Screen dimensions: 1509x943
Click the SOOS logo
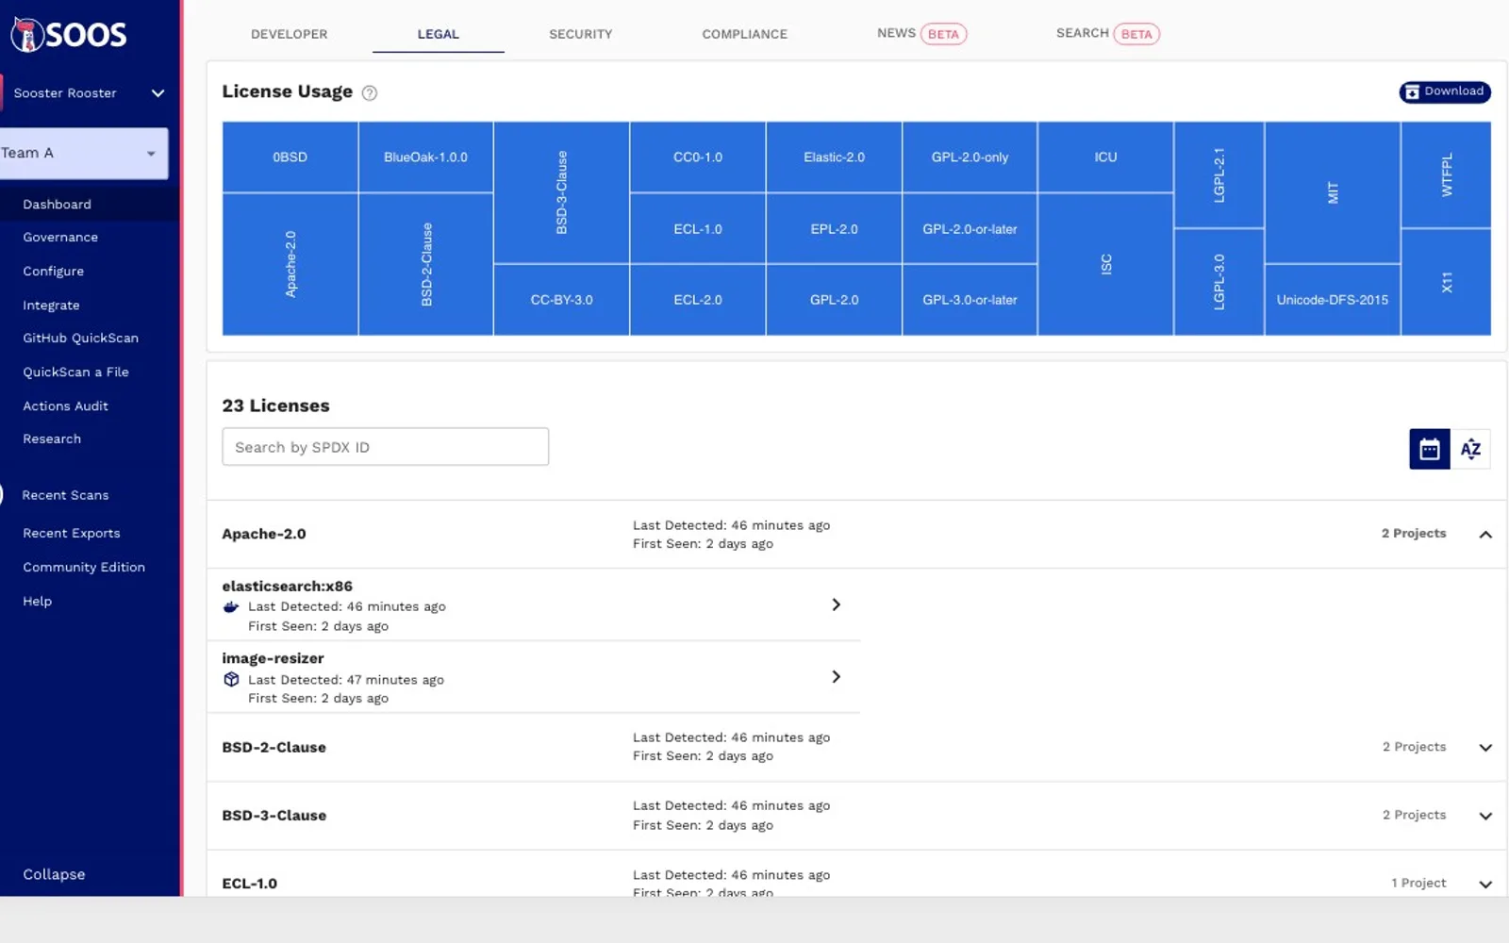tap(68, 35)
